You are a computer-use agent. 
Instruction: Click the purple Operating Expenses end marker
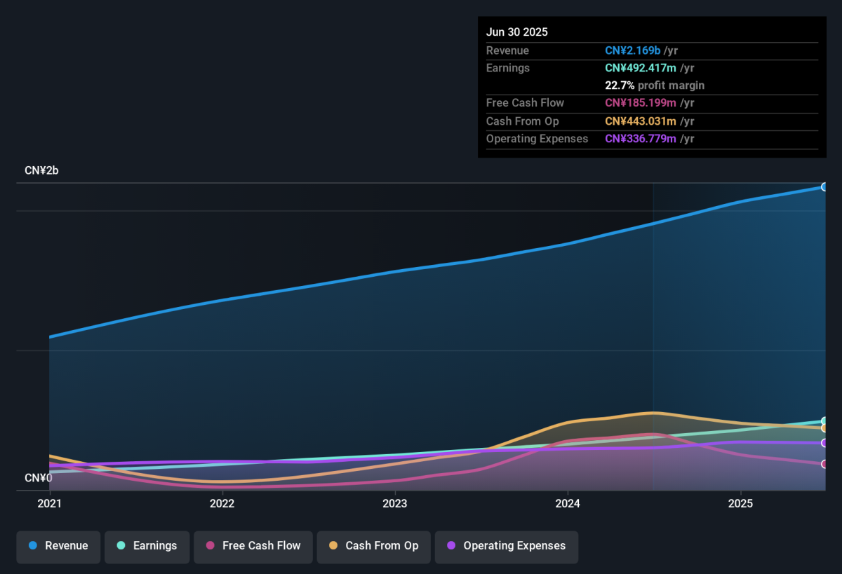[x=825, y=443]
